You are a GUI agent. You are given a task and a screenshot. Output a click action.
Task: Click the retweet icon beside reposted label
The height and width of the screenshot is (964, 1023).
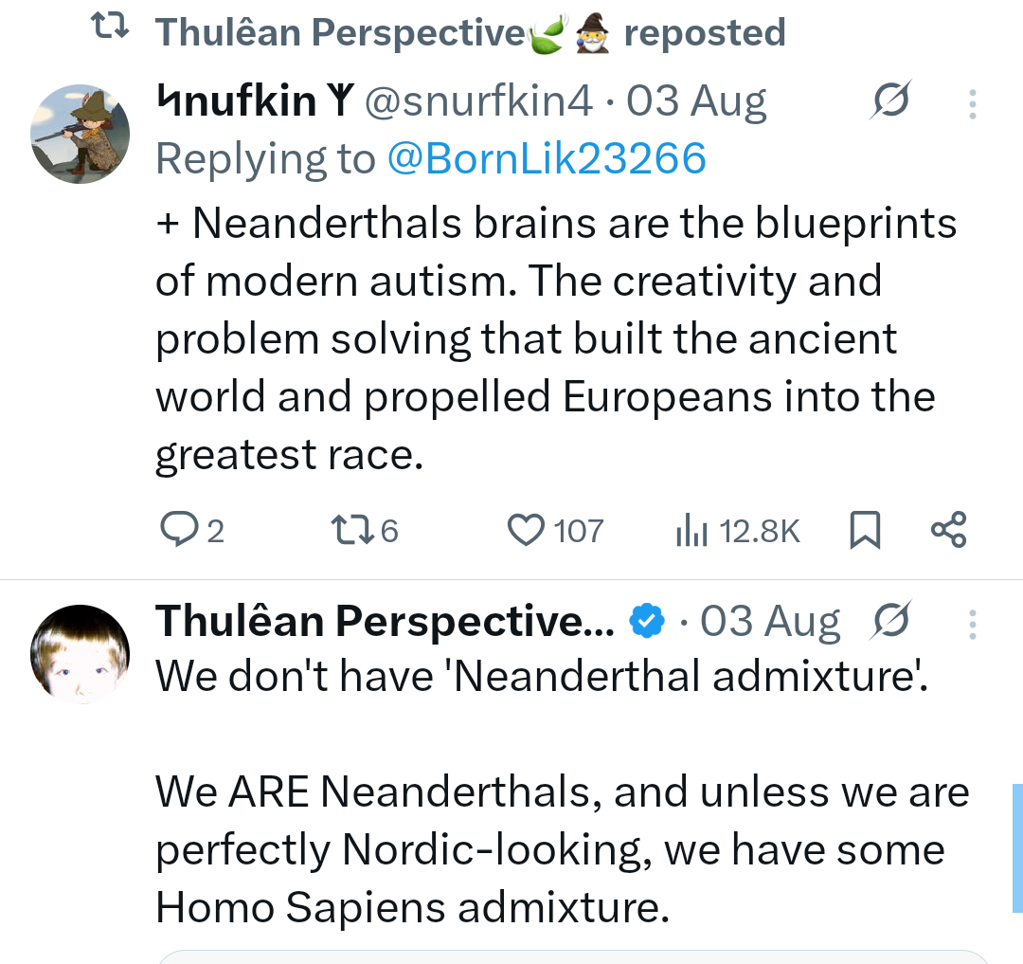(110, 27)
